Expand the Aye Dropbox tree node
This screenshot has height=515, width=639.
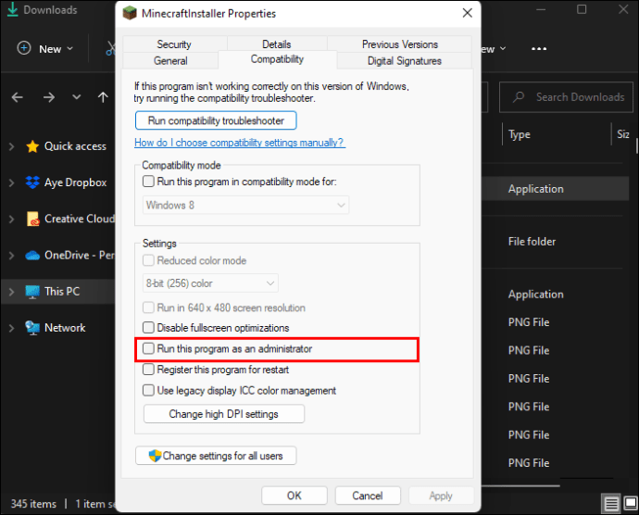[11, 182]
